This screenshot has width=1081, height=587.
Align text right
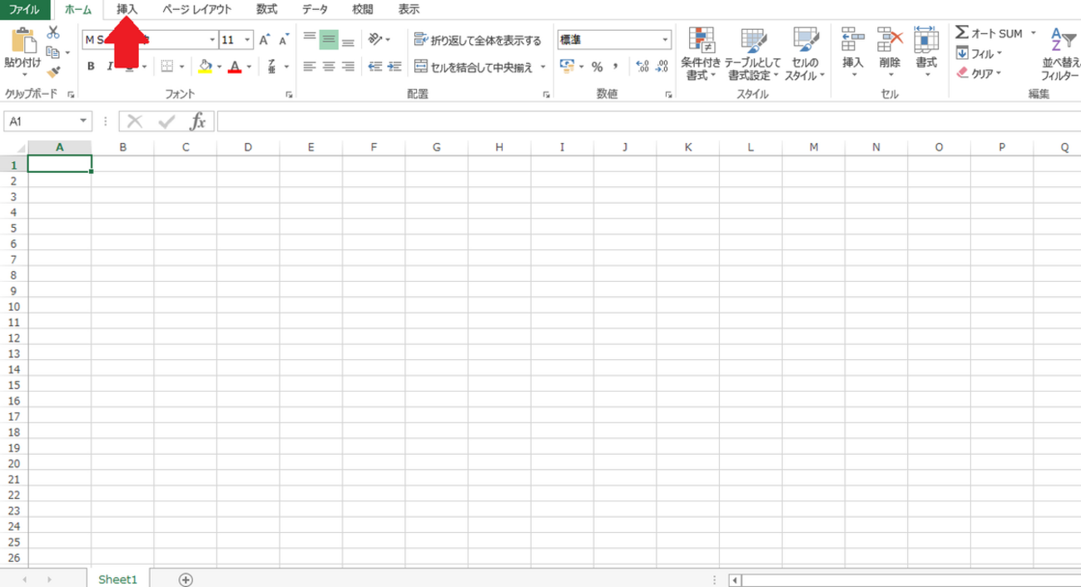pos(349,67)
